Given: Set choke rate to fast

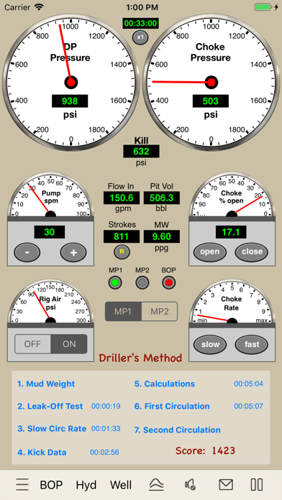Looking at the screenshot, I should pyautogui.click(x=252, y=344).
